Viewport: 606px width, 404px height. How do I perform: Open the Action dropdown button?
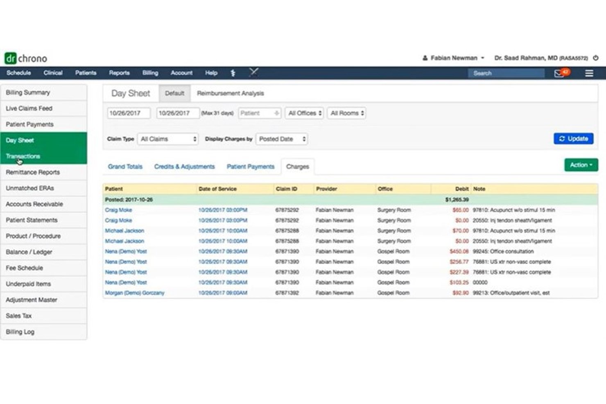pos(581,165)
